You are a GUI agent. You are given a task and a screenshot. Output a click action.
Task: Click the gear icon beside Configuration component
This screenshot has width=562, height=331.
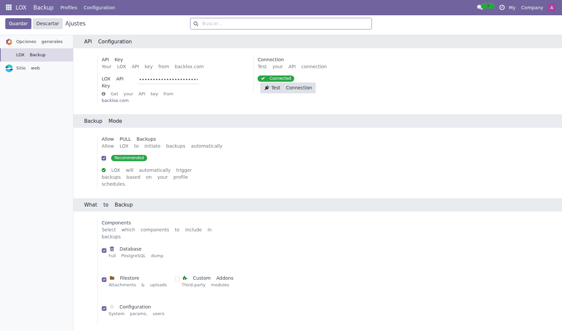pos(112,307)
